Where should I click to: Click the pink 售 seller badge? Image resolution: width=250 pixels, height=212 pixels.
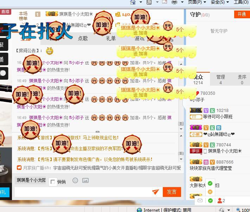click(206, 162)
